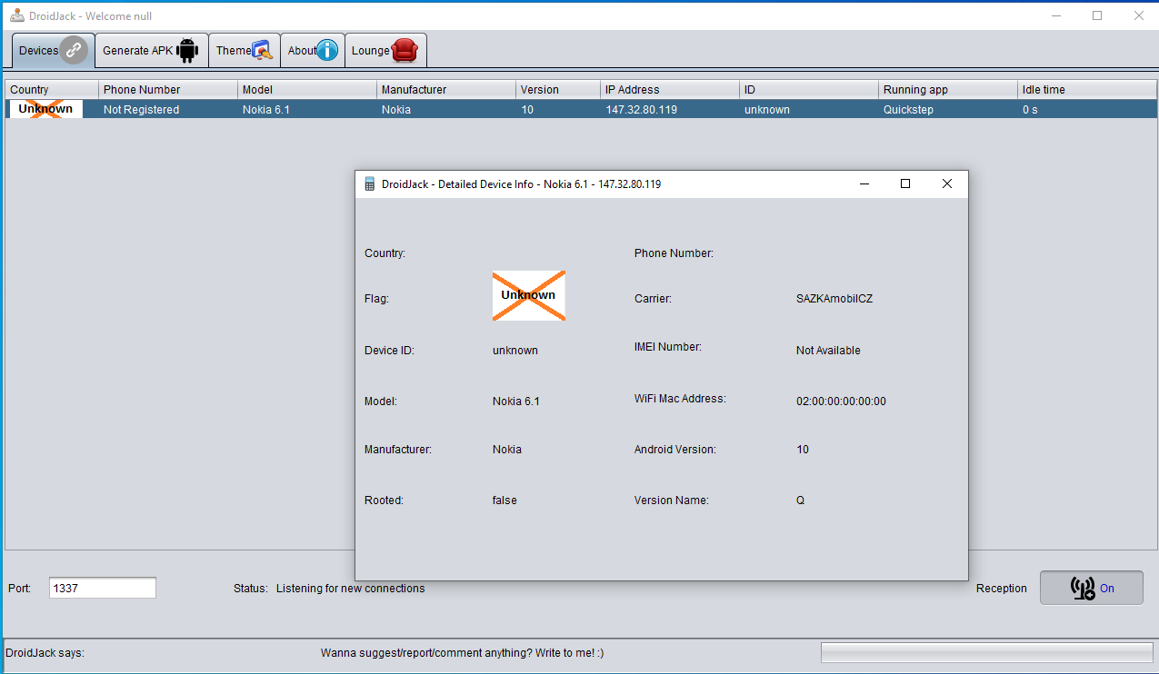Image resolution: width=1159 pixels, height=674 pixels.
Task: Click the 'Wanna suggest/report/comment anything?' message
Action: click(x=463, y=652)
